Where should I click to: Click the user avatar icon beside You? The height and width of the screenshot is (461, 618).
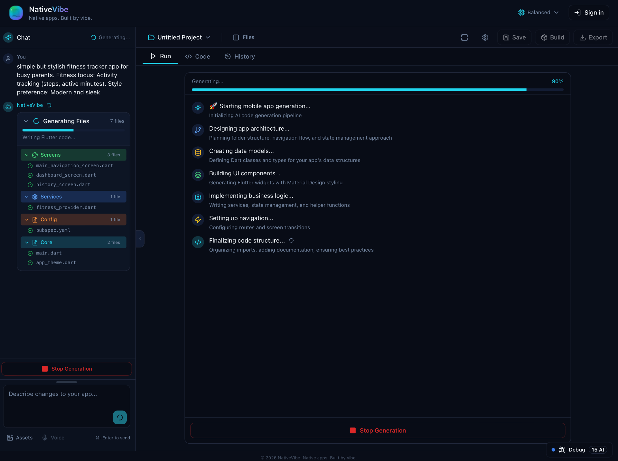pyautogui.click(x=8, y=59)
